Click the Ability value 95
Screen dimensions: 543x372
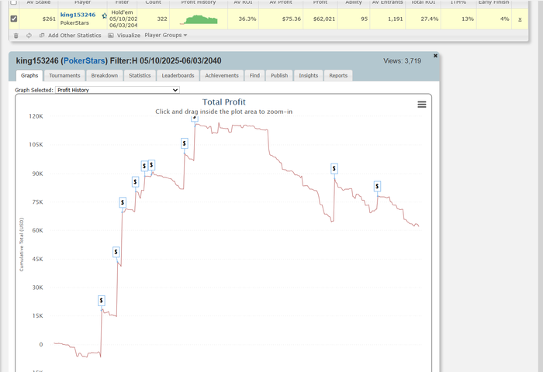[365, 19]
